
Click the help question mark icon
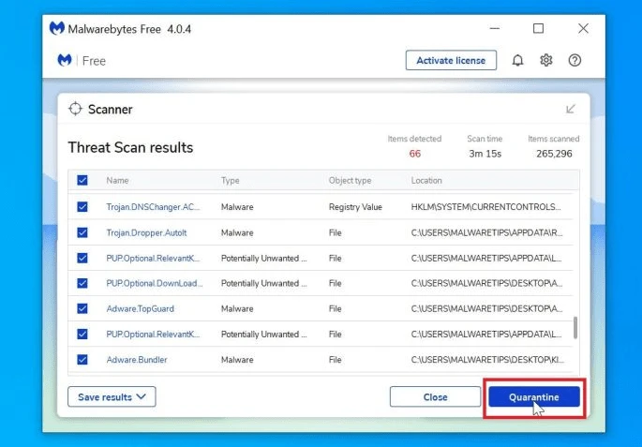click(x=575, y=61)
